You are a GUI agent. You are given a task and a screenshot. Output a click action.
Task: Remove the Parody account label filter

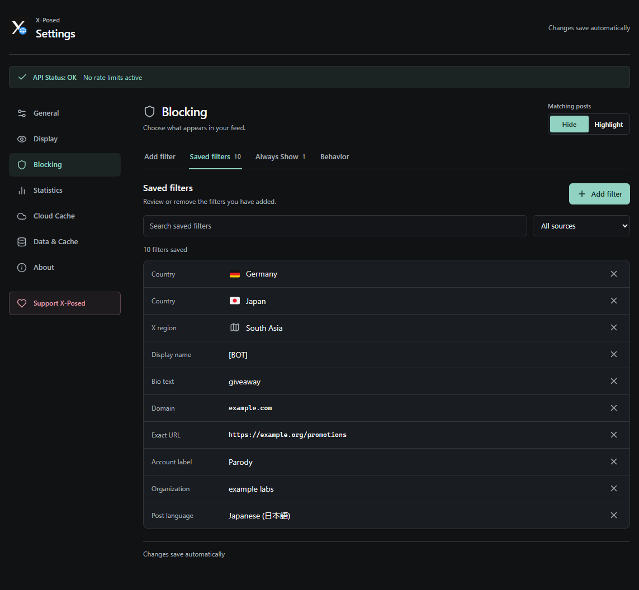point(614,461)
